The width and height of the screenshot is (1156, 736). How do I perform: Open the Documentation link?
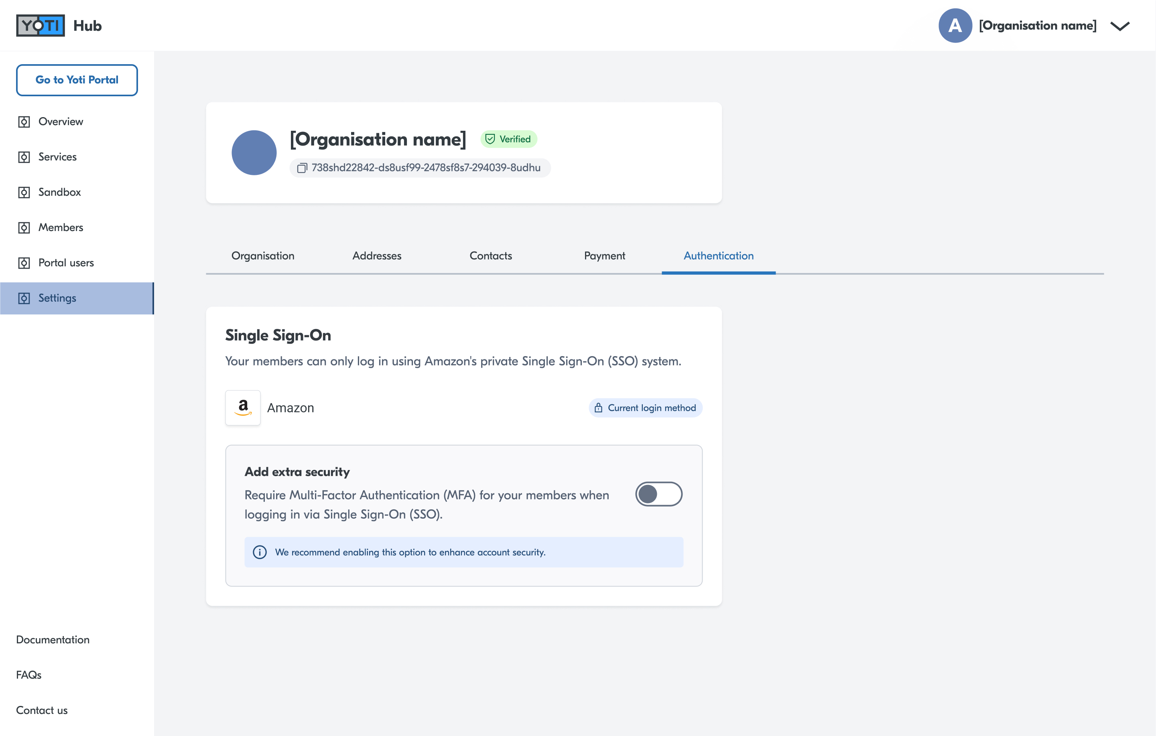[x=53, y=640]
